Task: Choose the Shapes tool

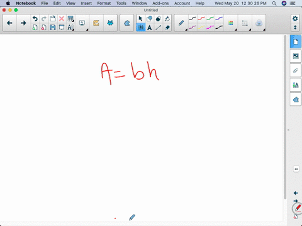Action: (x=149, y=19)
